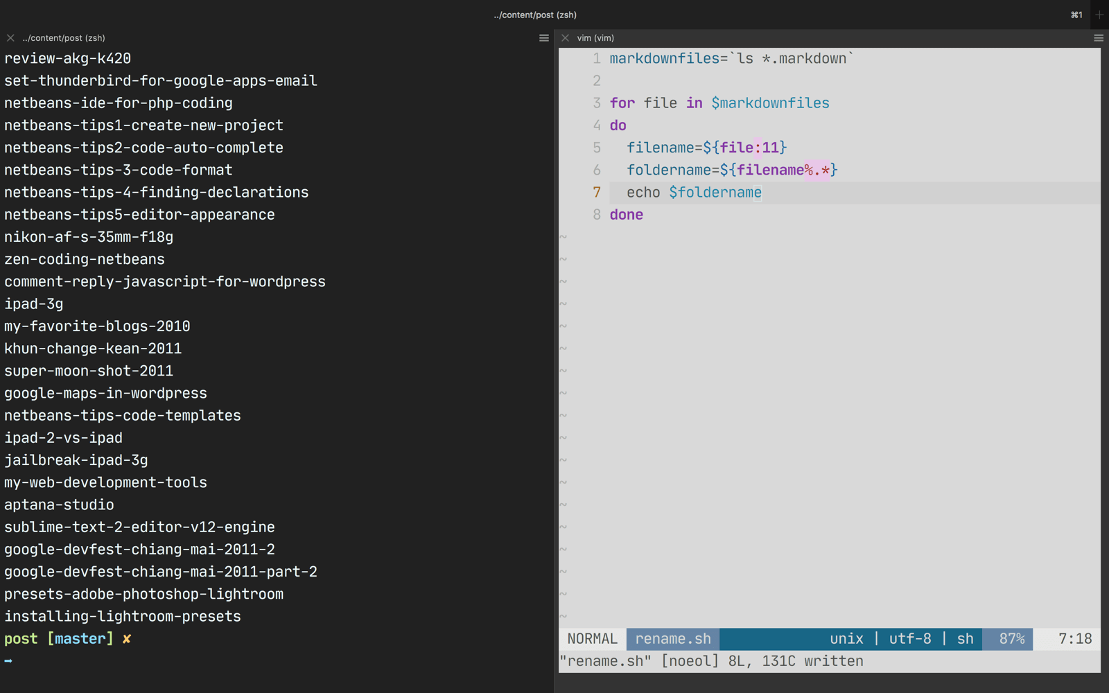Click presets-adobe-photoshop-lightroom output line

[x=143, y=594]
